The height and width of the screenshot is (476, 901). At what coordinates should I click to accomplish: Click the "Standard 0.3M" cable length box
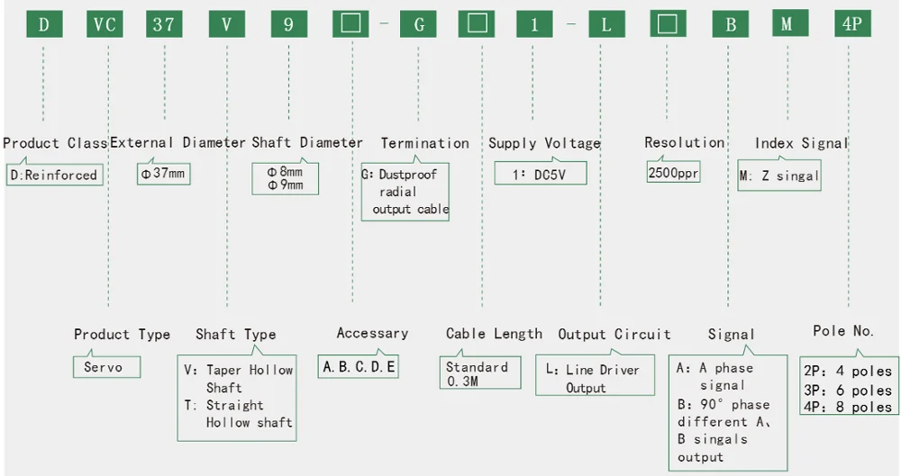[480, 374]
